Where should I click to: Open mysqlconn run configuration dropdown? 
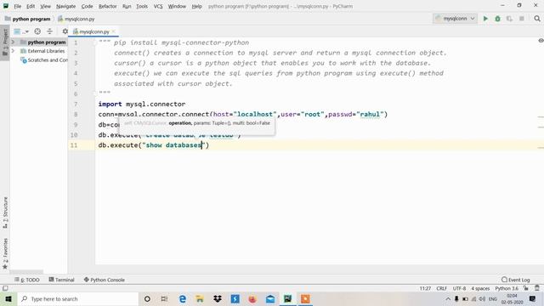point(456,19)
